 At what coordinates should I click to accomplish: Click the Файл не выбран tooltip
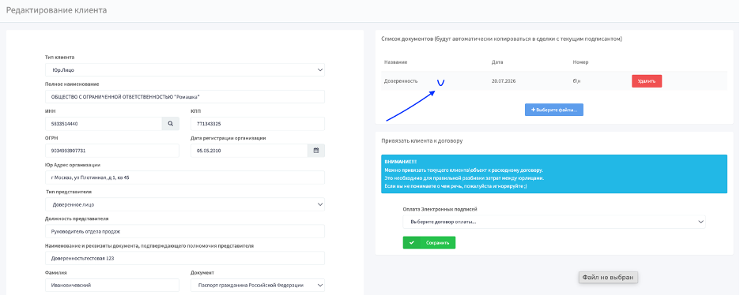(x=609, y=278)
